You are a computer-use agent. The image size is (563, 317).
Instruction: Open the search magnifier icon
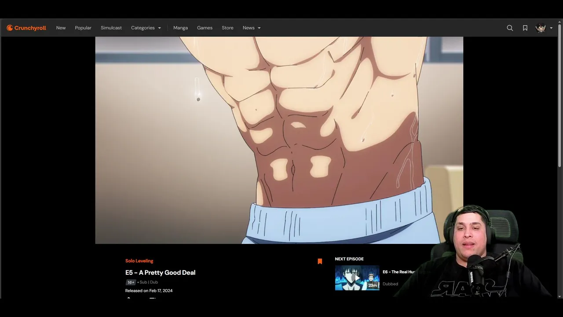click(x=510, y=28)
